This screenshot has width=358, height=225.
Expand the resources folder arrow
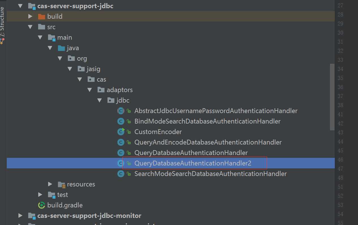[x=50, y=184]
